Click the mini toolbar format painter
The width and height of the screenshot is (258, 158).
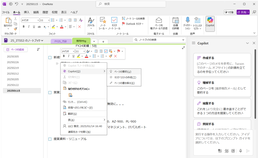[x=111, y=56]
